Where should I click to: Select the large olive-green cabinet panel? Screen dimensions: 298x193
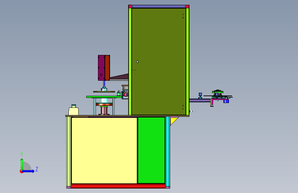pos(159,61)
